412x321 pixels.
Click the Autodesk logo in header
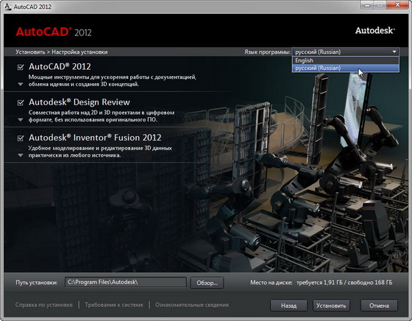(375, 30)
